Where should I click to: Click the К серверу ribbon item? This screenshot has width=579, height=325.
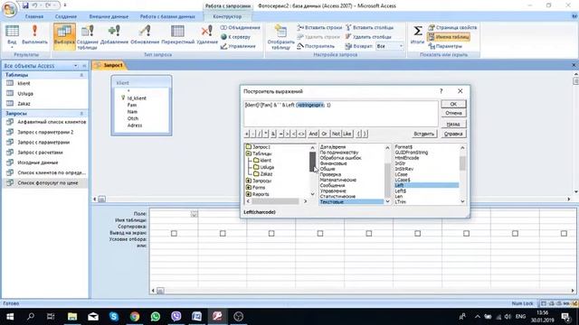pos(235,37)
